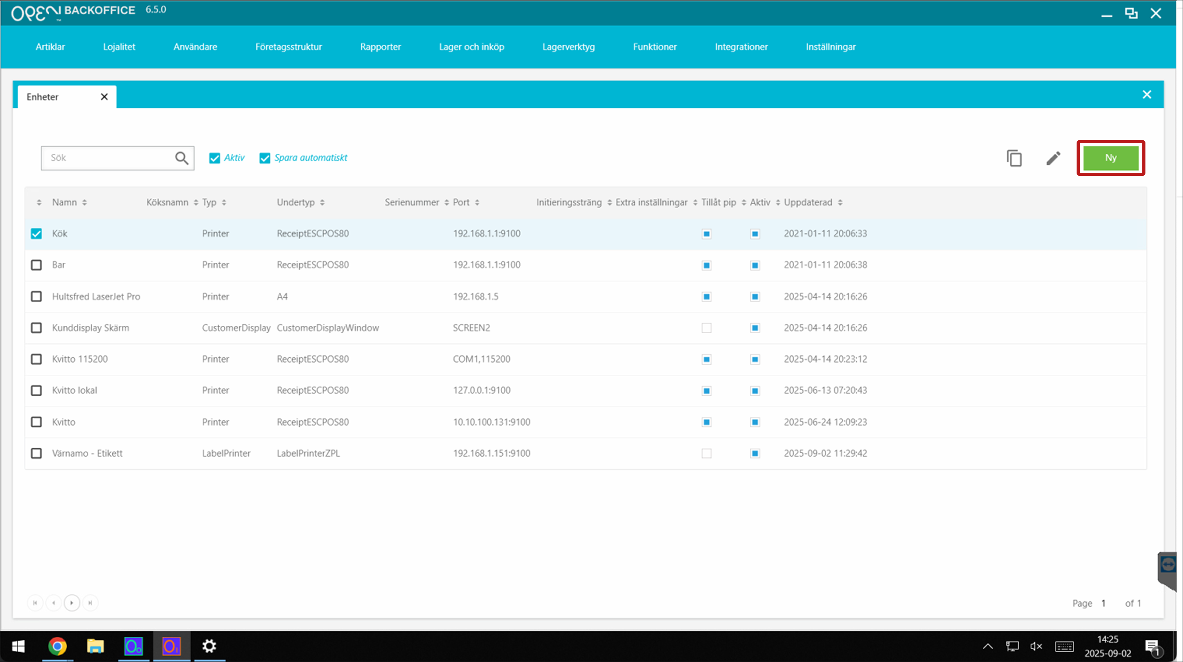Select the Hultsfred LaserJet Pro row checkbox
The height and width of the screenshot is (662, 1183).
(x=36, y=296)
